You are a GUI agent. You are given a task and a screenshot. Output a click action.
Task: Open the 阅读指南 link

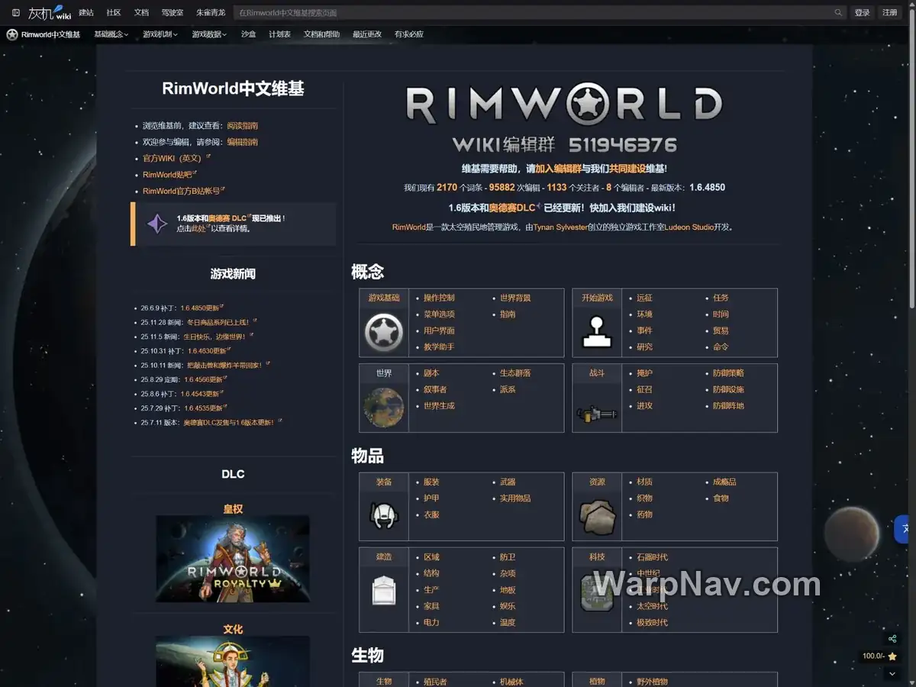click(x=242, y=126)
